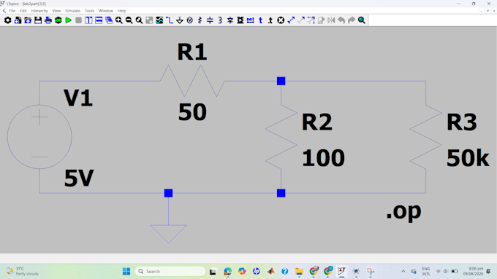The image size is (497, 279).
Task: Zoom out with the magnifier minus icon
Action: (129, 20)
